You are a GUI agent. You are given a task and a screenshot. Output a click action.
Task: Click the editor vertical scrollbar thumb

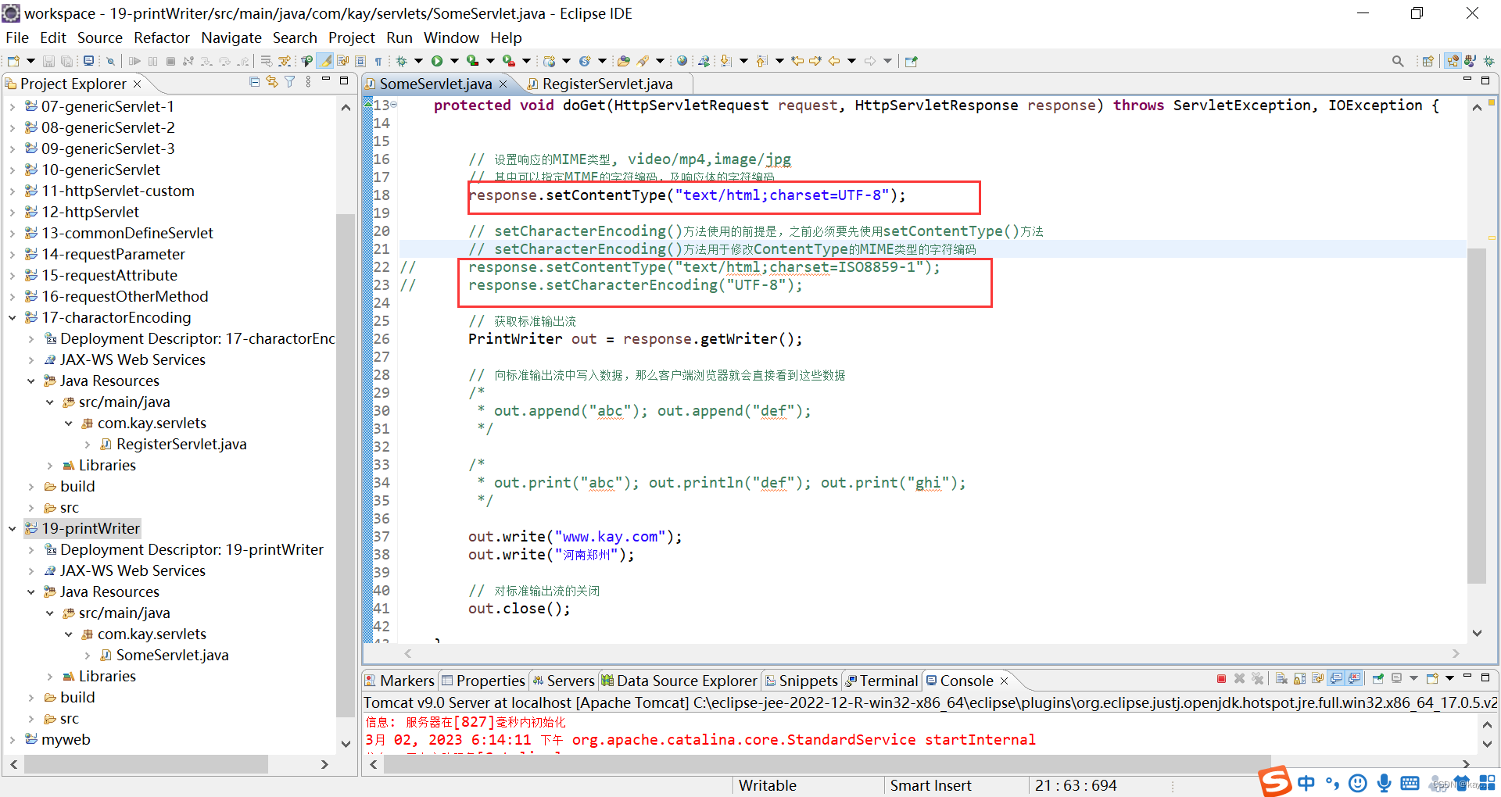[x=1476, y=416]
